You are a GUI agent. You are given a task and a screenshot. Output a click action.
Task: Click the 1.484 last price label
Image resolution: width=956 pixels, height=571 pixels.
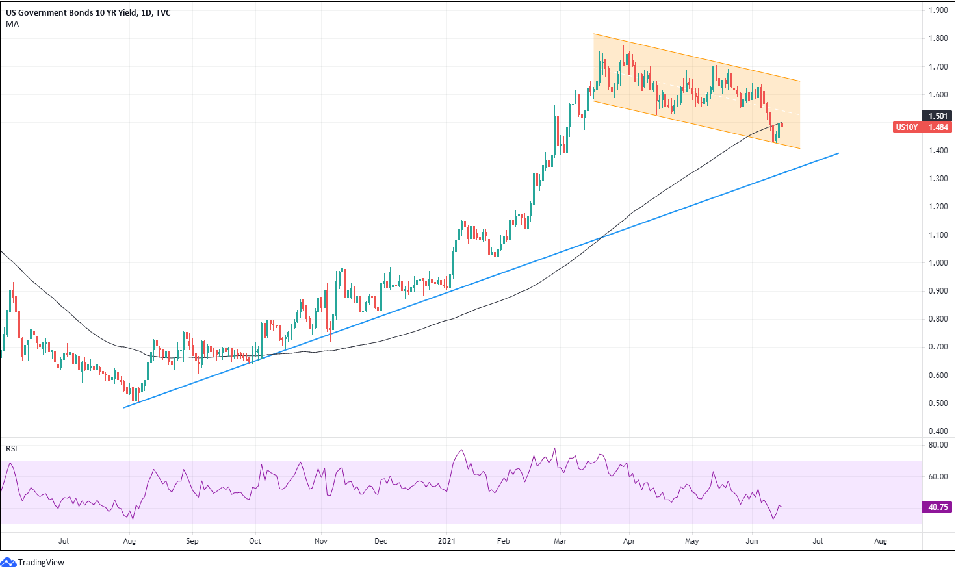(x=938, y=127)
